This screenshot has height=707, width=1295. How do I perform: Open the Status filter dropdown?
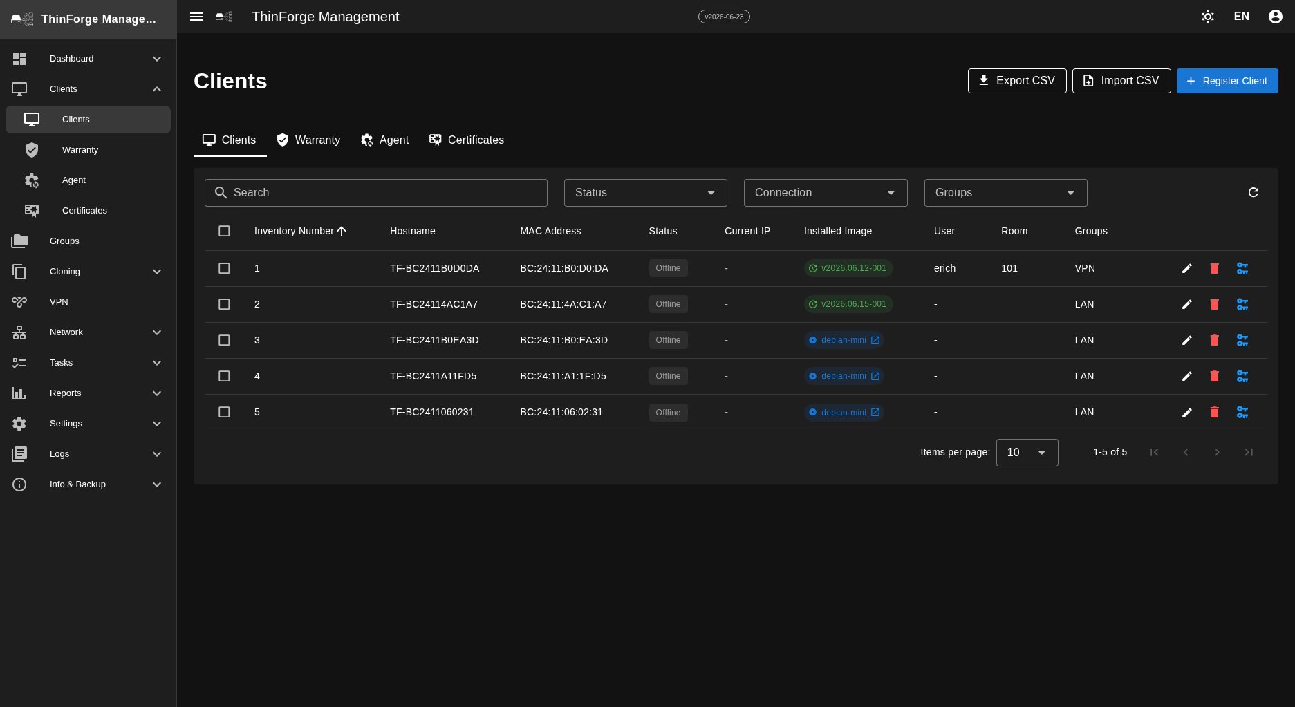pos(646,193)
